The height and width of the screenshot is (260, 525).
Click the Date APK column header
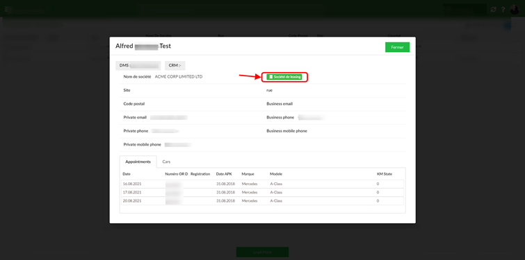click(224, 174)
